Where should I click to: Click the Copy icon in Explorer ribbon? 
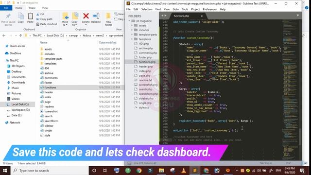20,16
